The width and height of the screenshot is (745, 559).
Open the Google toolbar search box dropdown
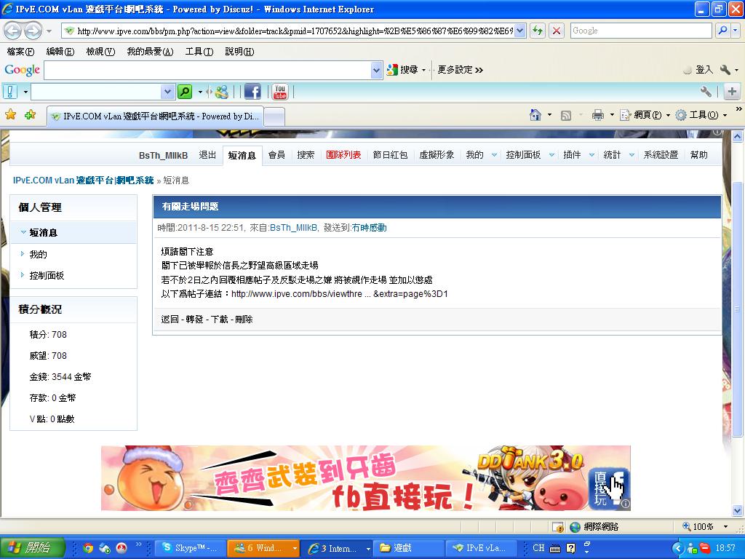pyautogui.click(x=376, y=71)
